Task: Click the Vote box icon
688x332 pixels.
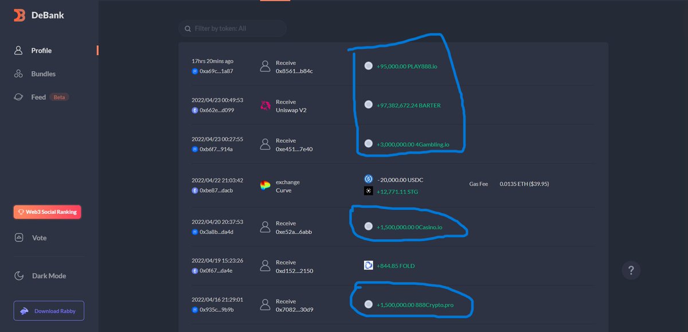Action: pyautogui.click(x=19, y=237)
